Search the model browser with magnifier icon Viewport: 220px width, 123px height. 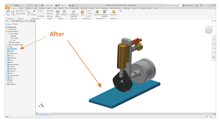32,21
